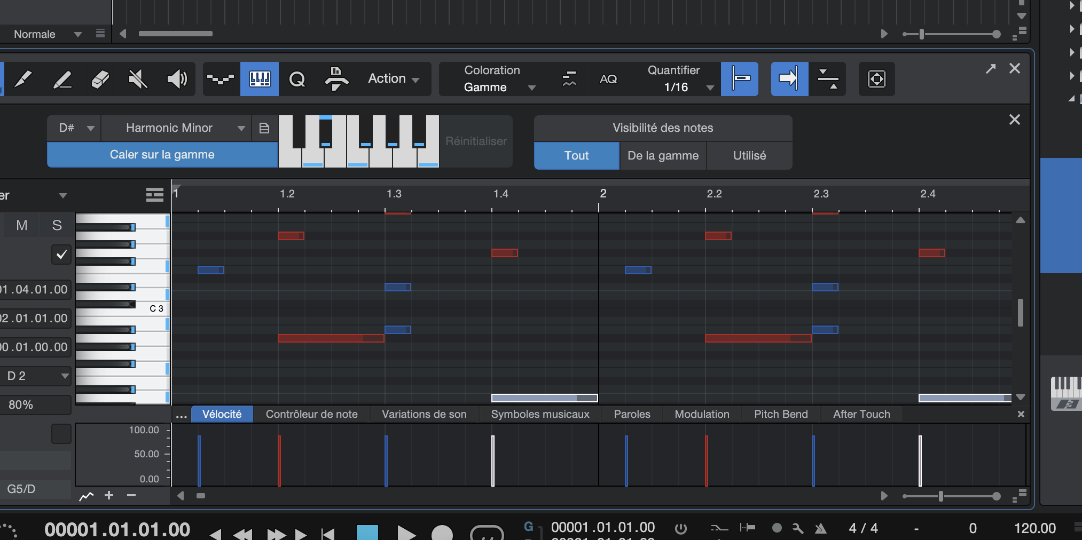Open the Pitch Bend tab
The height and width of the screenshot is (540, 1082).
(781, 414)
